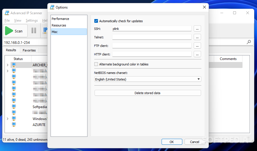Browse for the SSH client program

point(197,28)
